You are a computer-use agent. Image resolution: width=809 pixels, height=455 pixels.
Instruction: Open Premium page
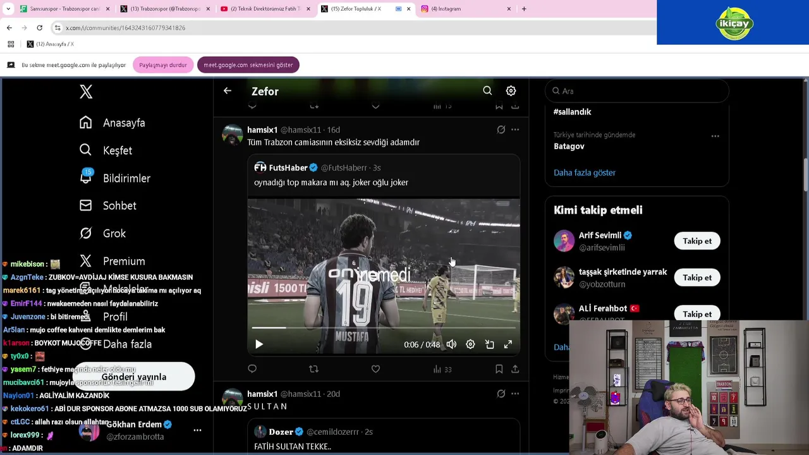[113, 261]
